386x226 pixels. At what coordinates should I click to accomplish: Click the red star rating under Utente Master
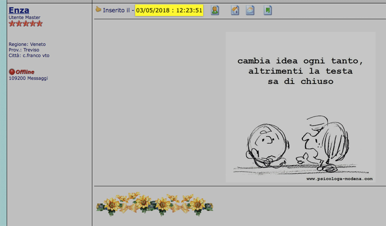click(26, 24)
